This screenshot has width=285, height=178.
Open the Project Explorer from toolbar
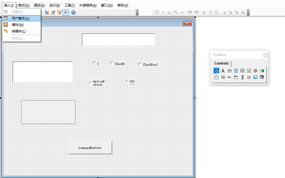47,12
